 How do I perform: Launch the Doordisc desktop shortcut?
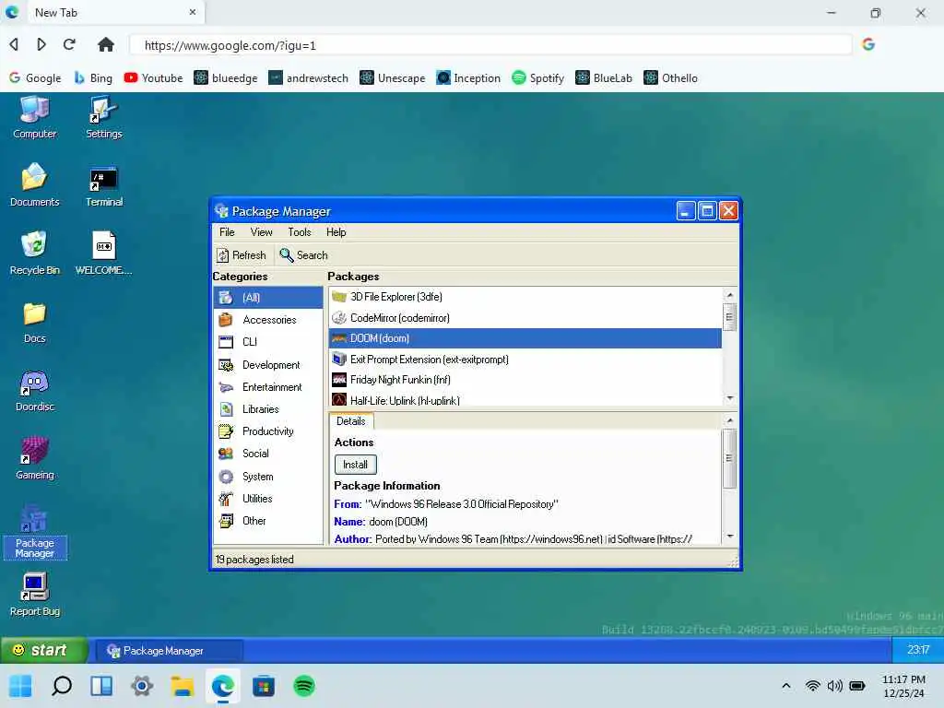(34, 390)
